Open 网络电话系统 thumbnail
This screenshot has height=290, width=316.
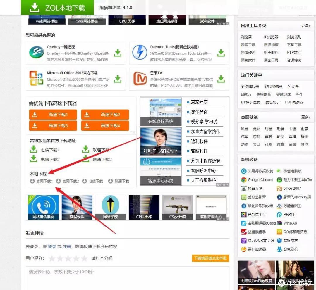(x=43, y=207)
